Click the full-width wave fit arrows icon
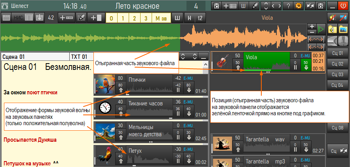This screenshot has width=350, height=167. 316,39
